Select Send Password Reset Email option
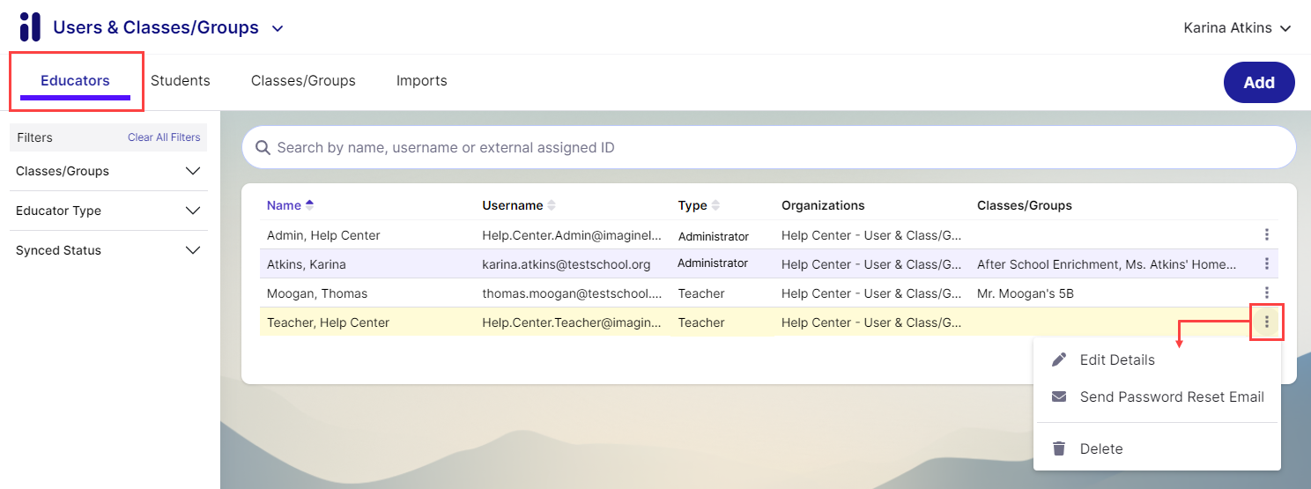 tap(1171, 396)
